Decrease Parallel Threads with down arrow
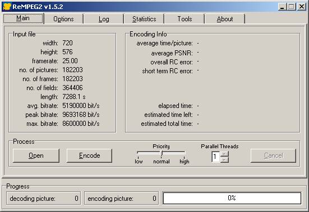 point(224,160)
